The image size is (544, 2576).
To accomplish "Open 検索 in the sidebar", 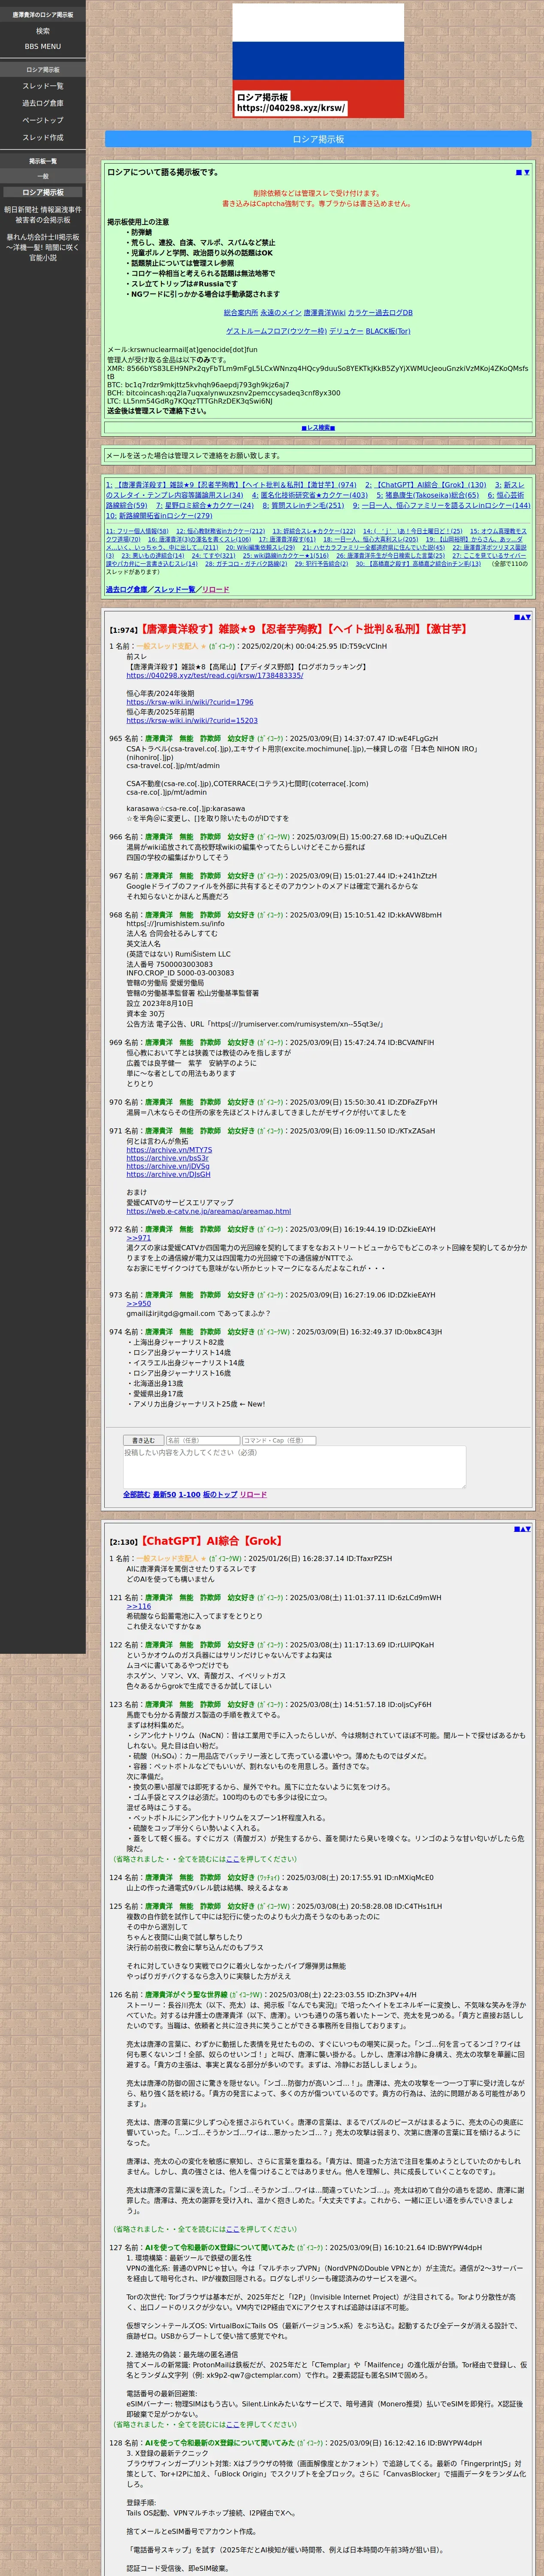I will (x=43, y=31).
